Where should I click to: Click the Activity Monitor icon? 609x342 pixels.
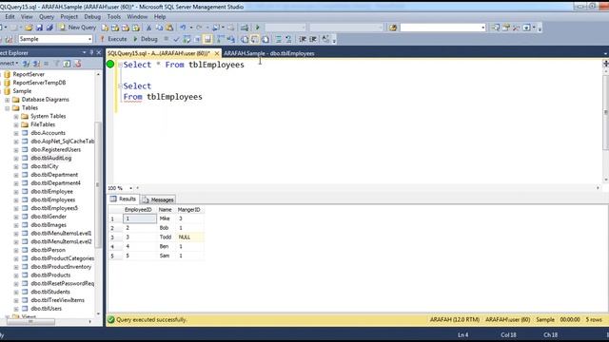(x=244, y=28)
